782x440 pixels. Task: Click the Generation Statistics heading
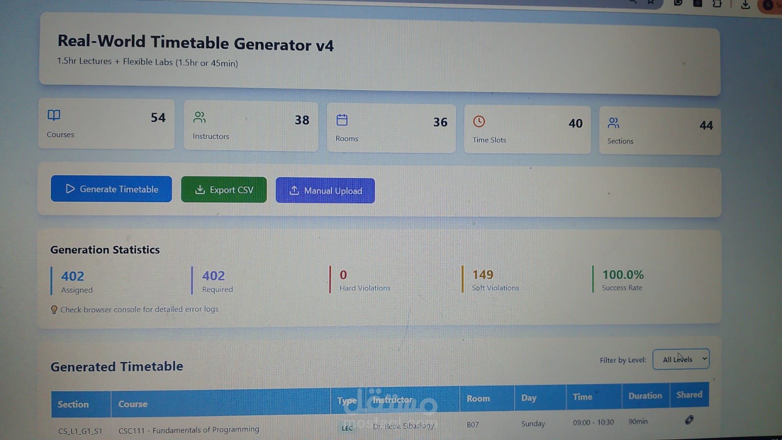coord(105,250)
